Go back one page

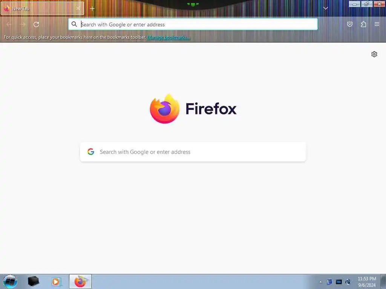click(9, 24)
